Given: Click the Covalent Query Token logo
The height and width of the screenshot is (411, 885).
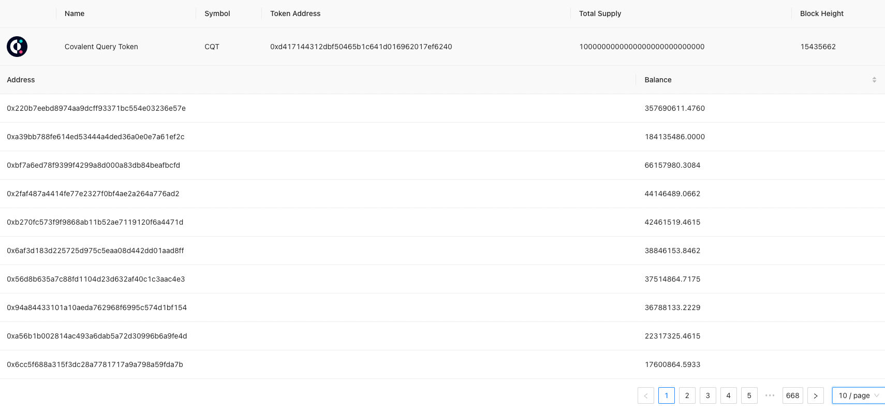Looking at the screenshot, I should click(x=17, y=47).
